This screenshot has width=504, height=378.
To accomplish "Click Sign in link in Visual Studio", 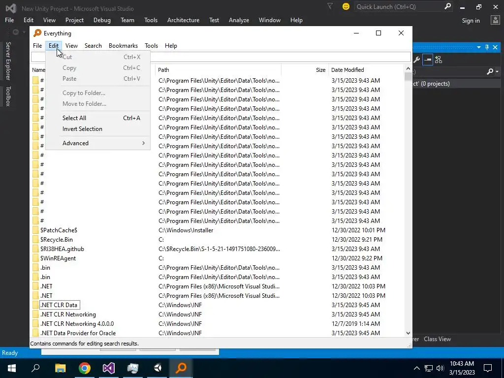I will pos(471,21).
